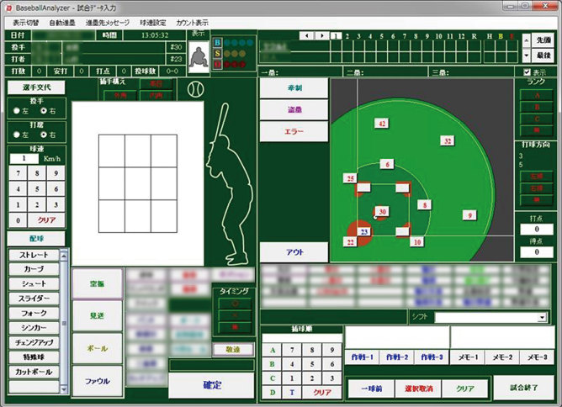The width and height of the screenshot is (562, 407).
Task: Undo last pitch with 一球前
Action: pos(371,388)
